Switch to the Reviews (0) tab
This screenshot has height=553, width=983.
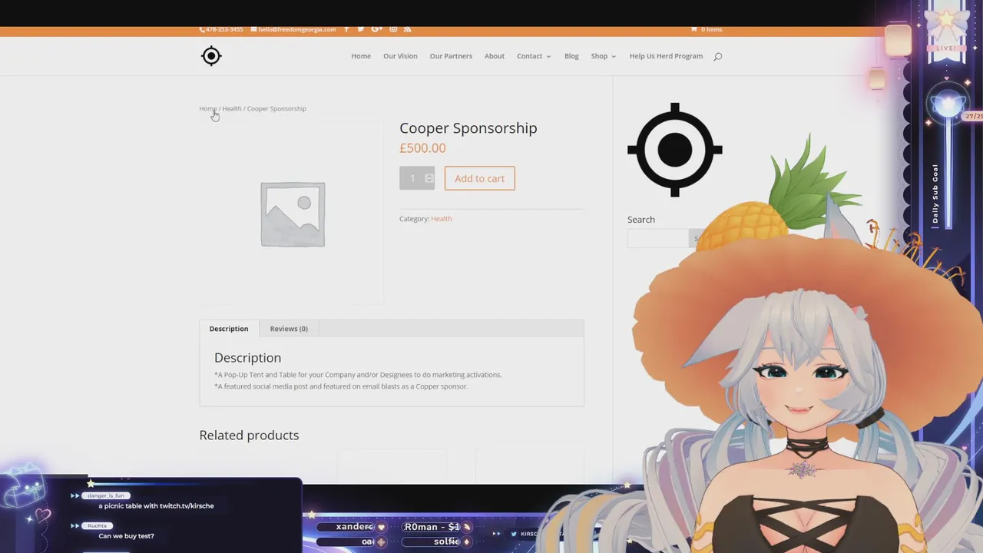289,329
